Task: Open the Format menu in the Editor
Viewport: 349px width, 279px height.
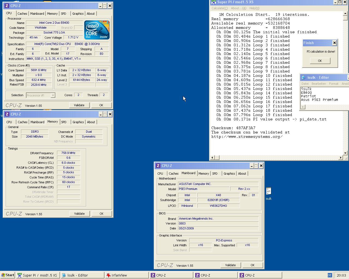Action: tap(334, 84)
